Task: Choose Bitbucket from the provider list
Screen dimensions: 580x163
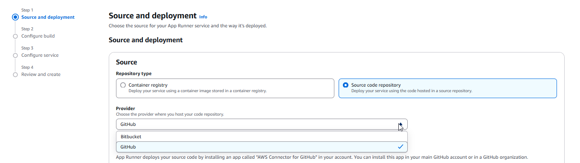Action: (261, 137)
